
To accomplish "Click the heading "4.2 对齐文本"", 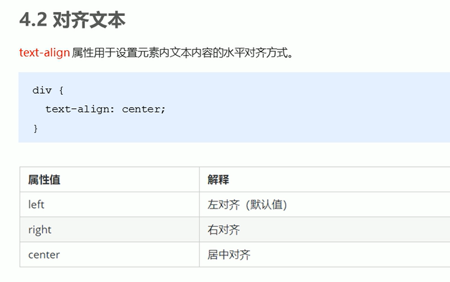I will click(x=72, y=20).
